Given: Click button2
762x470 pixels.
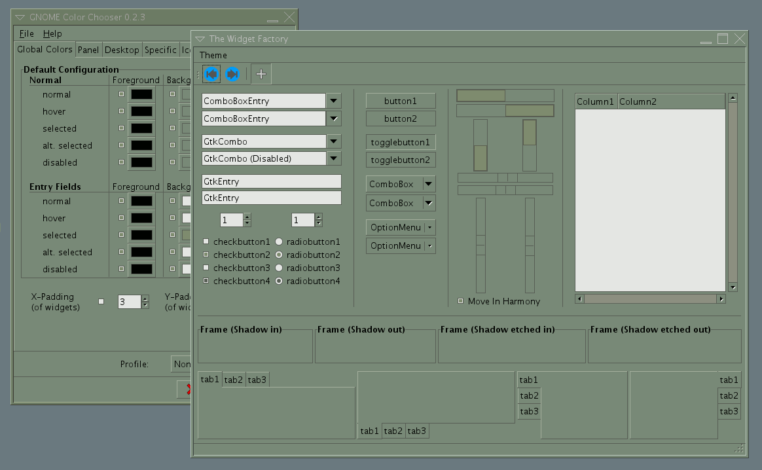Looking at the screenshot, I should point(401,118).
